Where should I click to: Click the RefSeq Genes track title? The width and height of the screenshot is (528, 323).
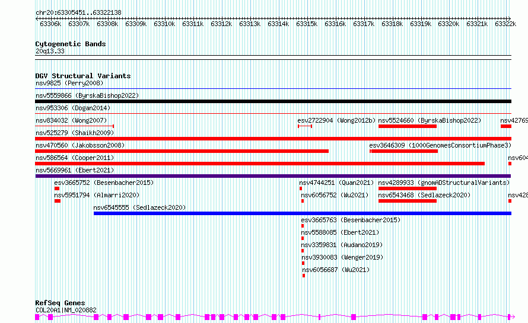pyautogui.click(x=60, y=303)
